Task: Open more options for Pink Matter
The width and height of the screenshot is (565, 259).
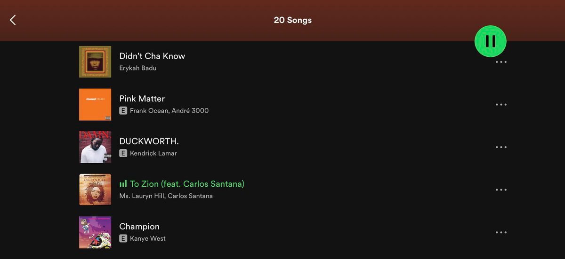Action: 501,105
